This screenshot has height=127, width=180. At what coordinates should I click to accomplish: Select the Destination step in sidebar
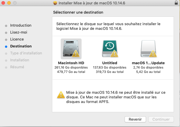coord(21,46)
